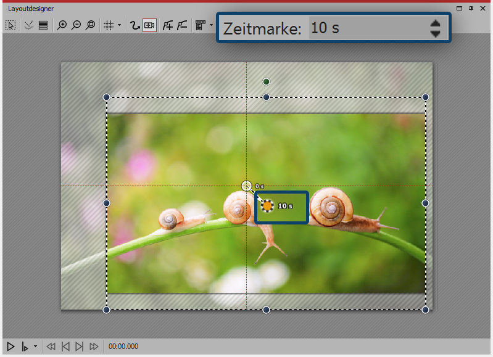
Task: Click the green rotation handle above the frame
Action: [x=266, y=81]
